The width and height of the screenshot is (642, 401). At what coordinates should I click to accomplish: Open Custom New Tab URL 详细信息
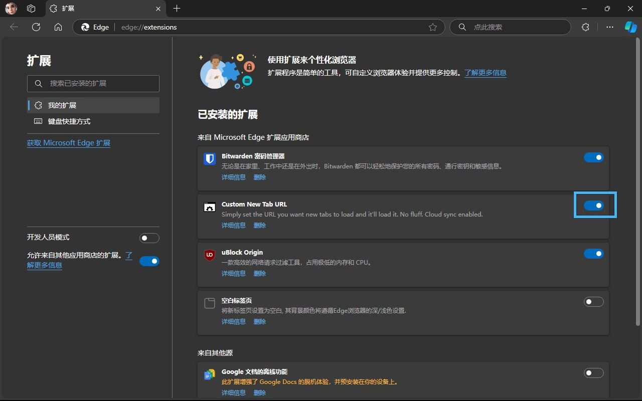tap(234, 225)
